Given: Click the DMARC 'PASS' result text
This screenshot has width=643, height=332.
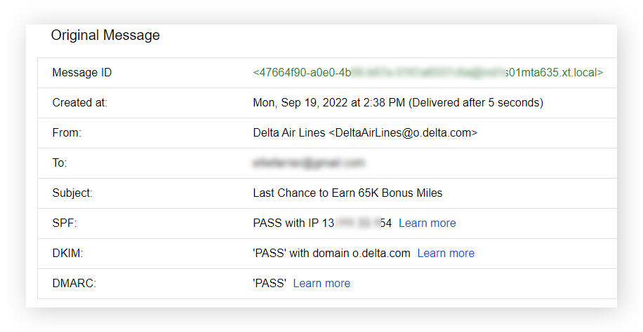Looking at the screenshot, I should [270, 284].
